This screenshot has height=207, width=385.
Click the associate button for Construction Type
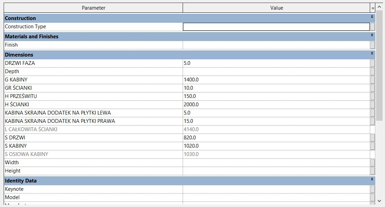pos(373,27)
